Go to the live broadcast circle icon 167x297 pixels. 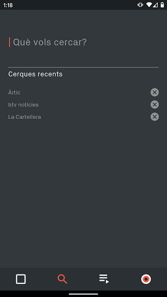pos(146,279)
